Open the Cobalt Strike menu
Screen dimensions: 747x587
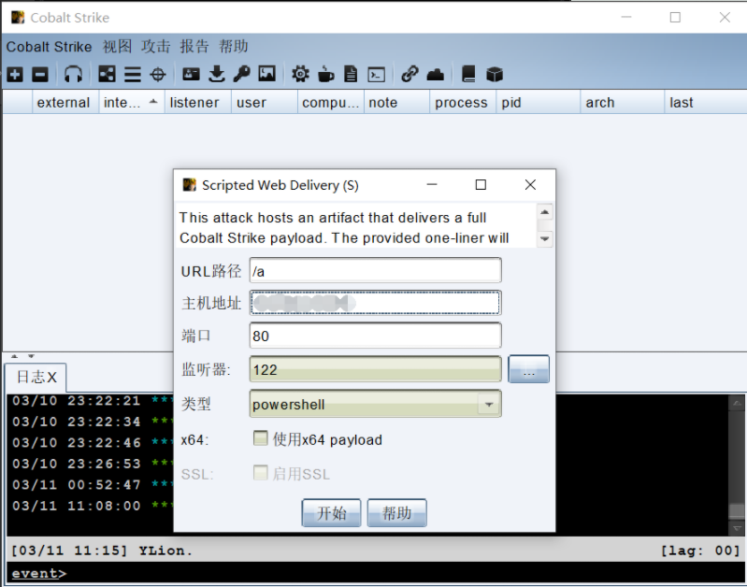[49, 47]
